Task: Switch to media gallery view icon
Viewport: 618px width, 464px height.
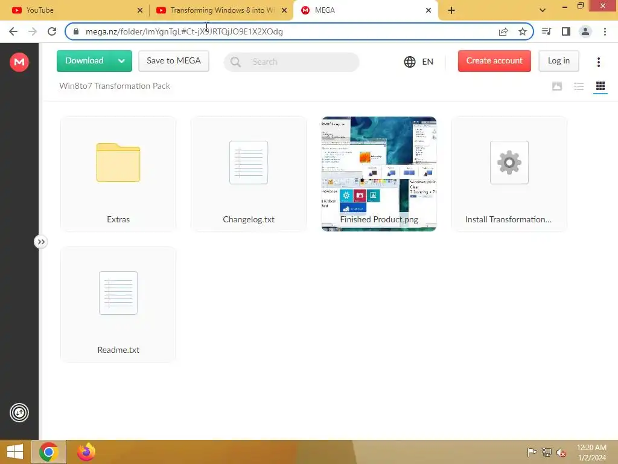Action: coord(557,86)
